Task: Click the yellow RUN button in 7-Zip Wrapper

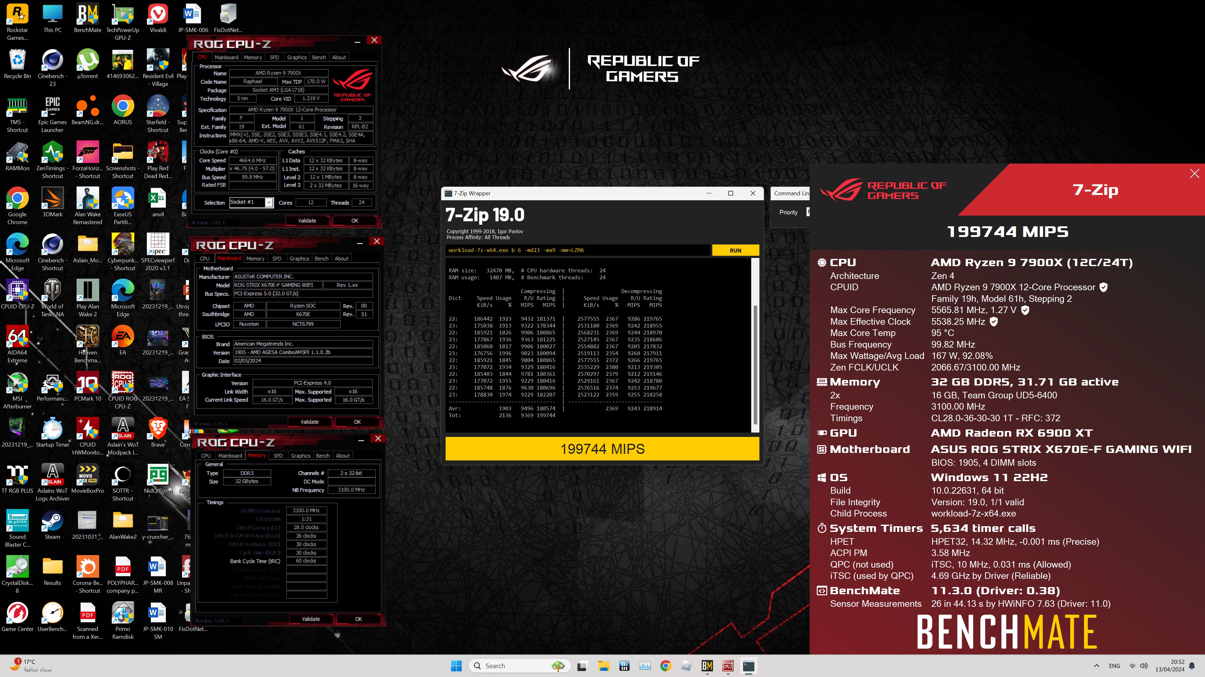Action: point(735,250)
